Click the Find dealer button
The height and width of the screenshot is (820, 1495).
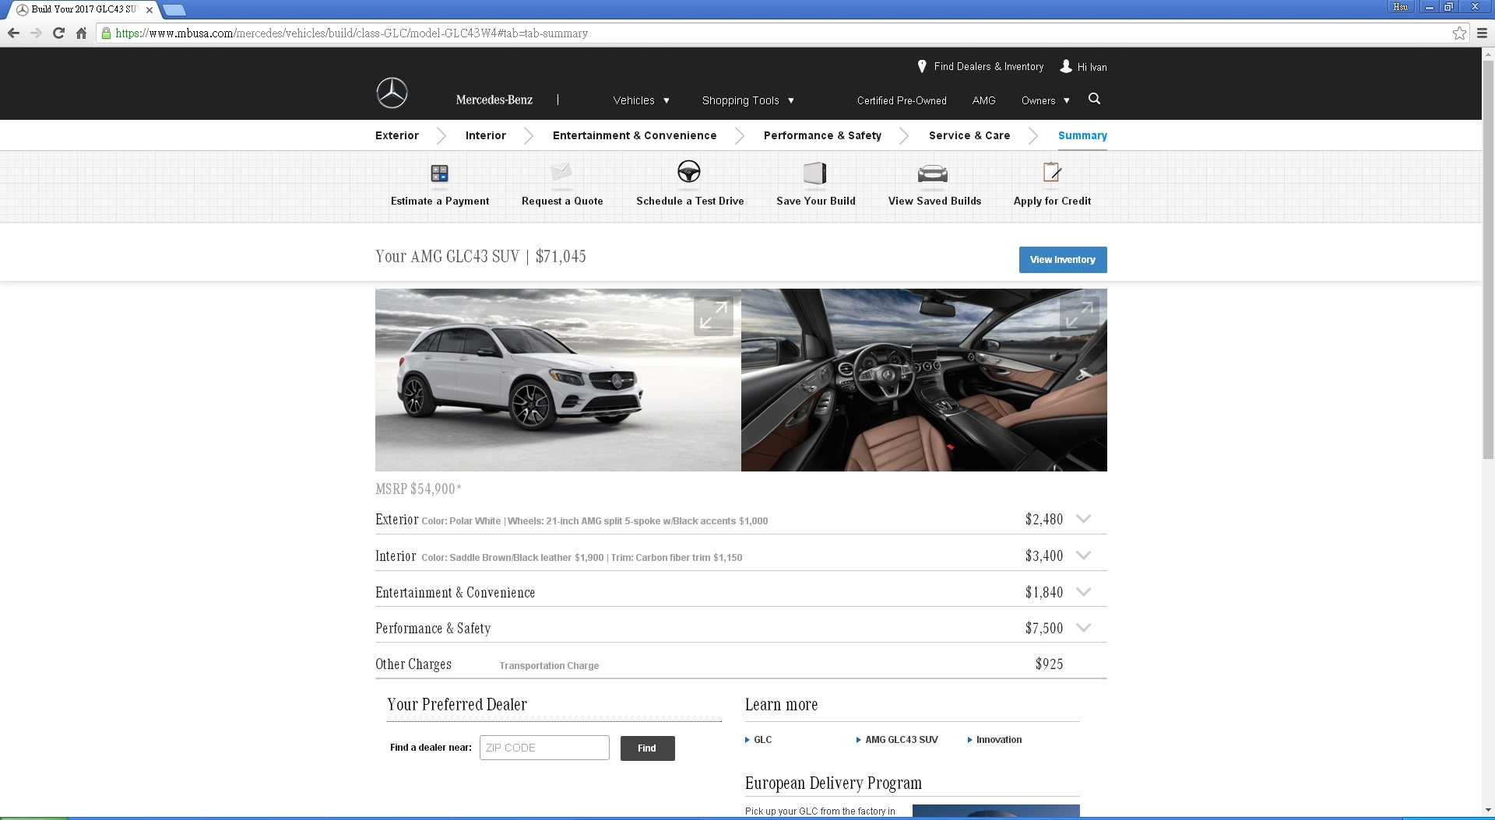pyautogui.click(x=647, y=748)
